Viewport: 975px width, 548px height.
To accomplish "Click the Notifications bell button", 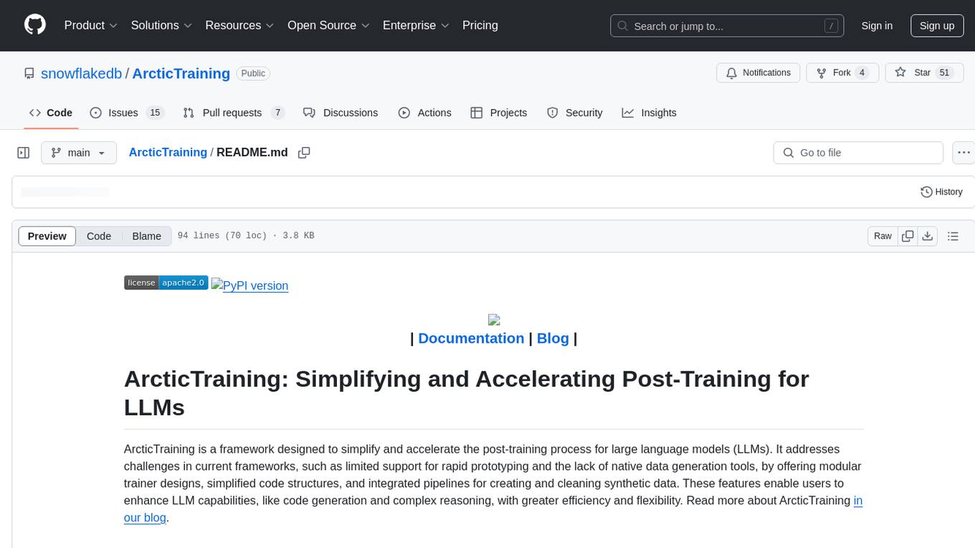I will click(758, 73).
